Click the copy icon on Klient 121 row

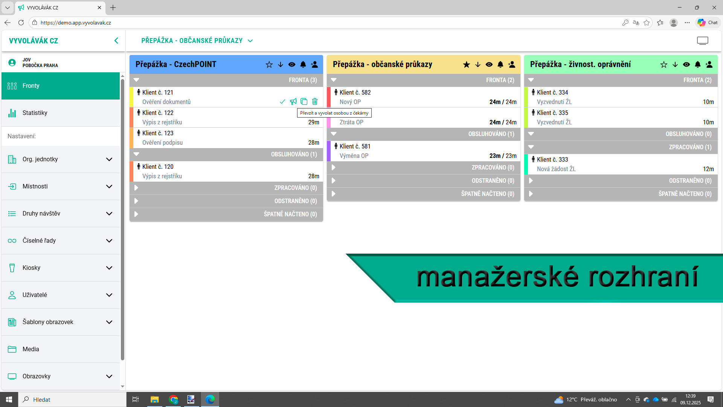coord(304,101)
